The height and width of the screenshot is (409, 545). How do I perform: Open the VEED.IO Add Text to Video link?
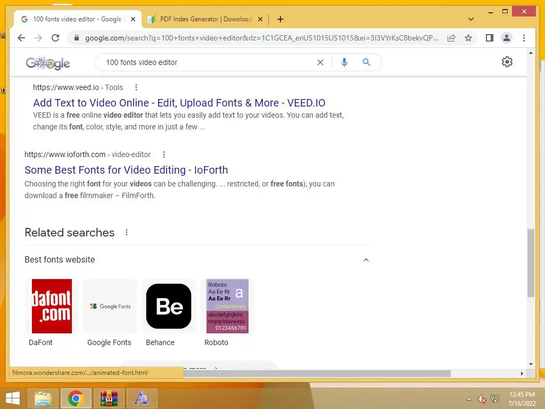click(x=179, y=103)
